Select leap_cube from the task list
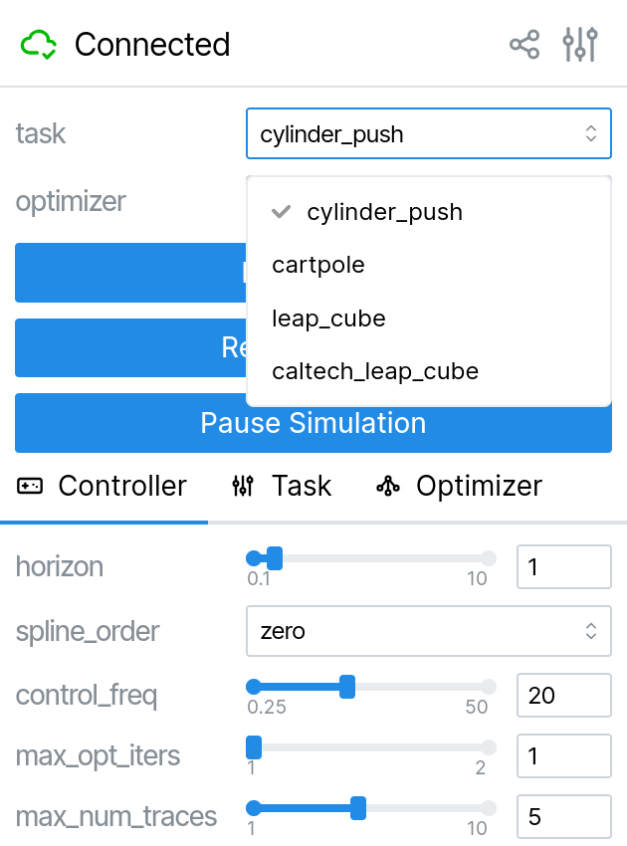This screenshot has height=846, width=627. tap(328, 318)
